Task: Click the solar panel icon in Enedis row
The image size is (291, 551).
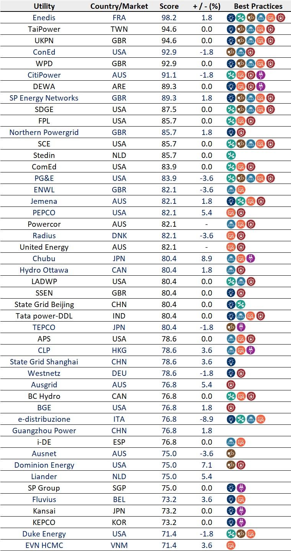Action: (261, 18)
